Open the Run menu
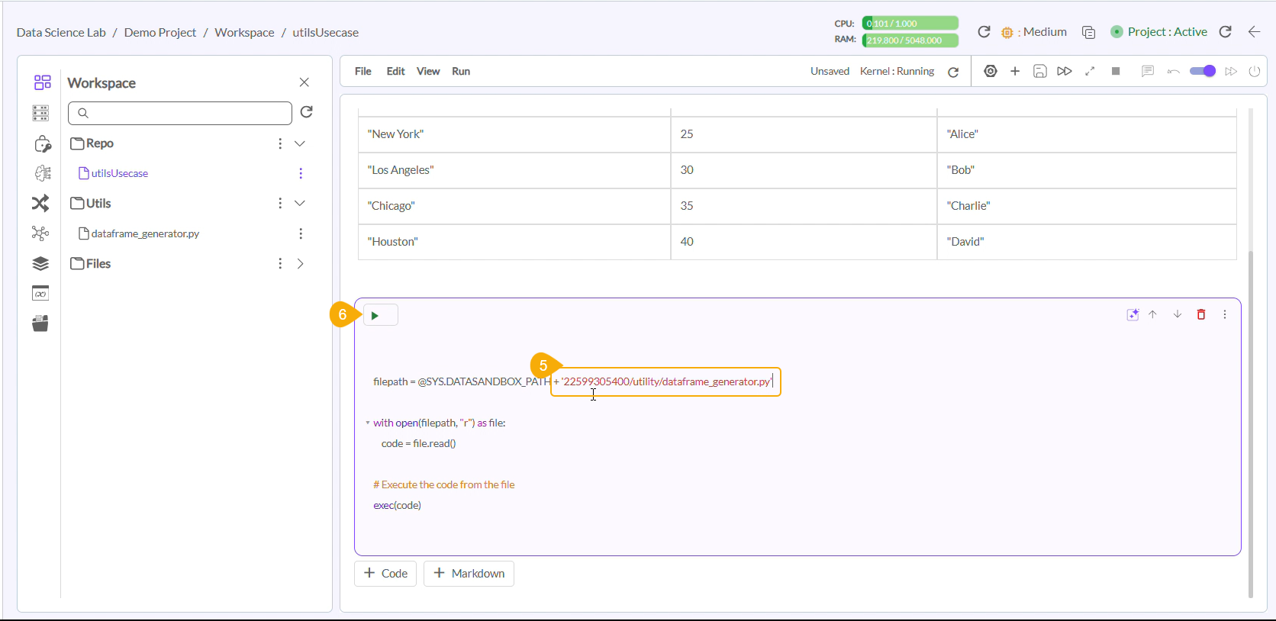The height and width of the screenshot is (621, 1276). coord(460,71)
